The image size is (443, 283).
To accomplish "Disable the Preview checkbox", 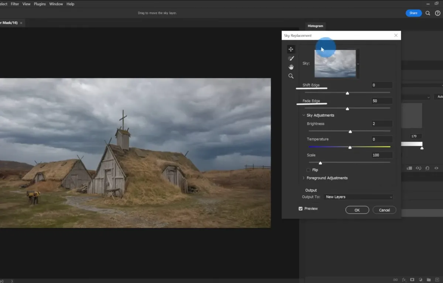I will 301,208.
